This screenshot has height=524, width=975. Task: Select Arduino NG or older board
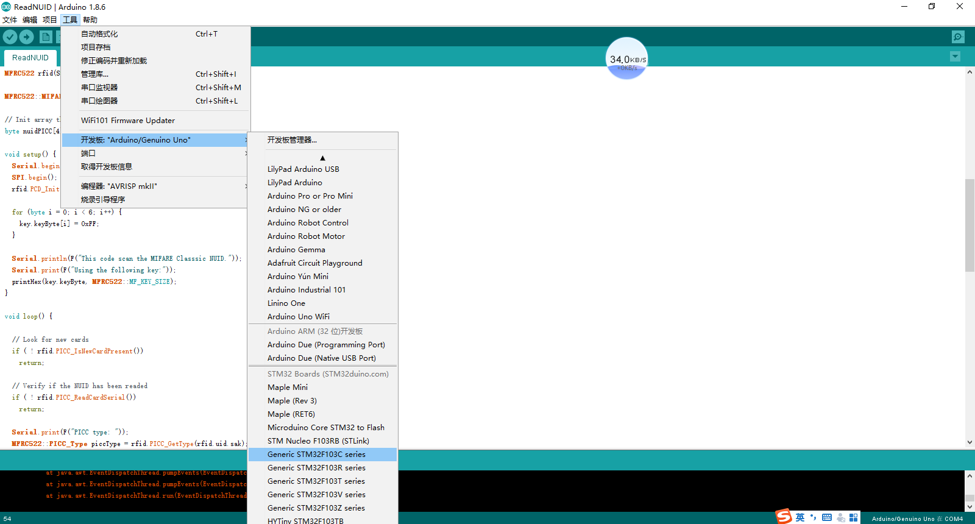click(x=322, y=210)
